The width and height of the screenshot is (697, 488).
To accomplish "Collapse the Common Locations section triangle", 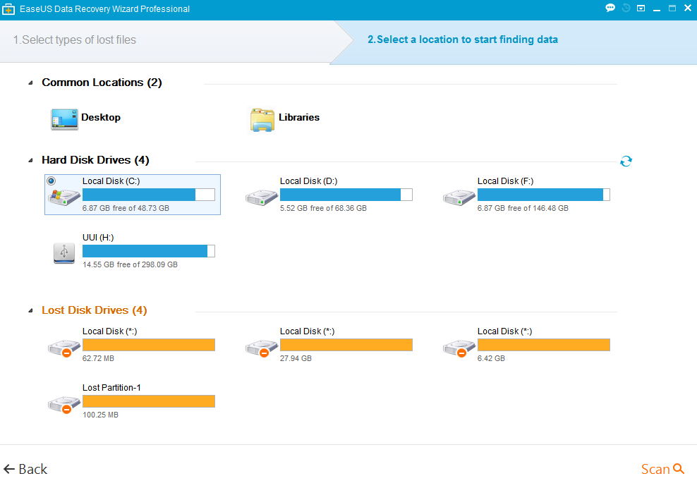I will click(x=30, y=83).
